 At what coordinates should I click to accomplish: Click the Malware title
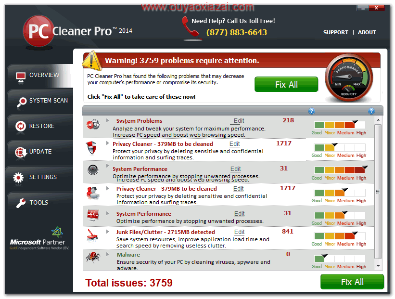tap(128, 255)
